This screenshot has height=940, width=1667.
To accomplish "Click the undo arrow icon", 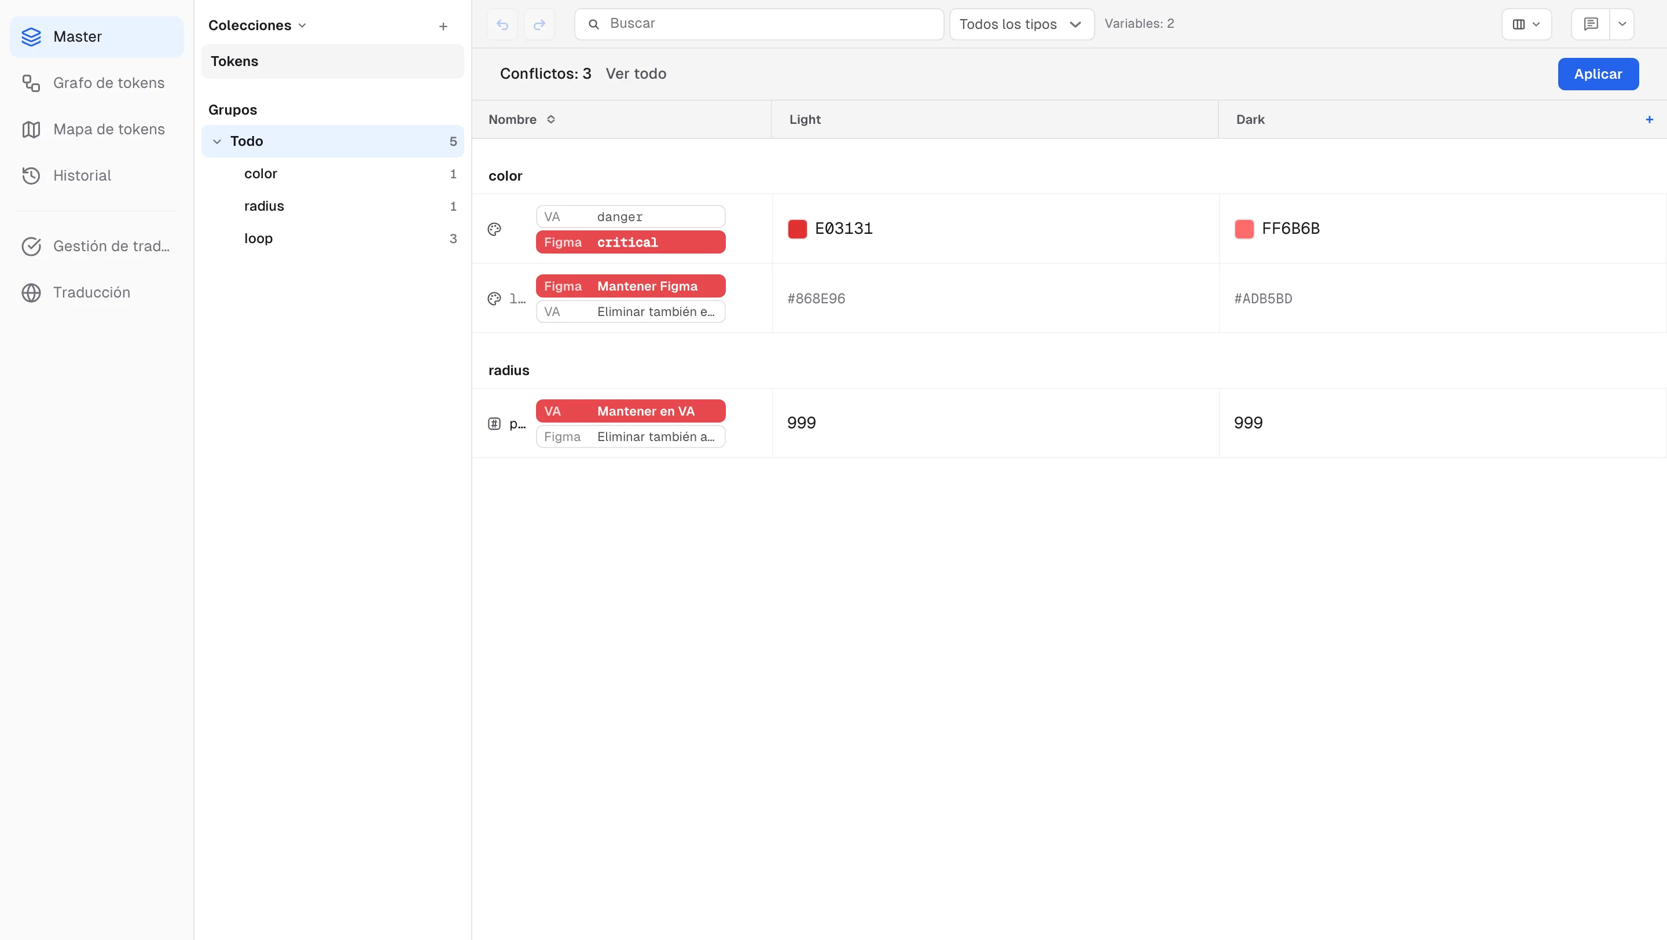I will click(502, 24).
